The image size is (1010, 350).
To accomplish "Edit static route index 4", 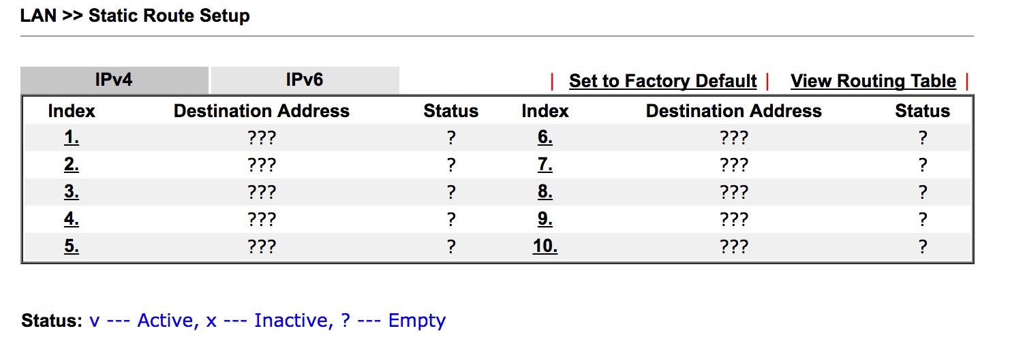I will (x=72, y=219).
